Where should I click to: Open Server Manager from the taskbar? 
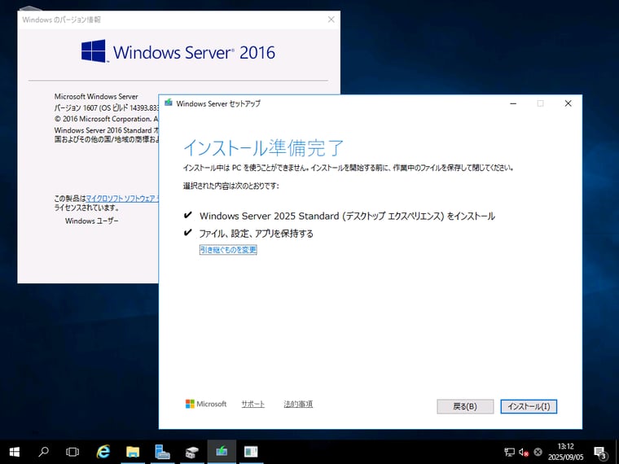[162, 451]
